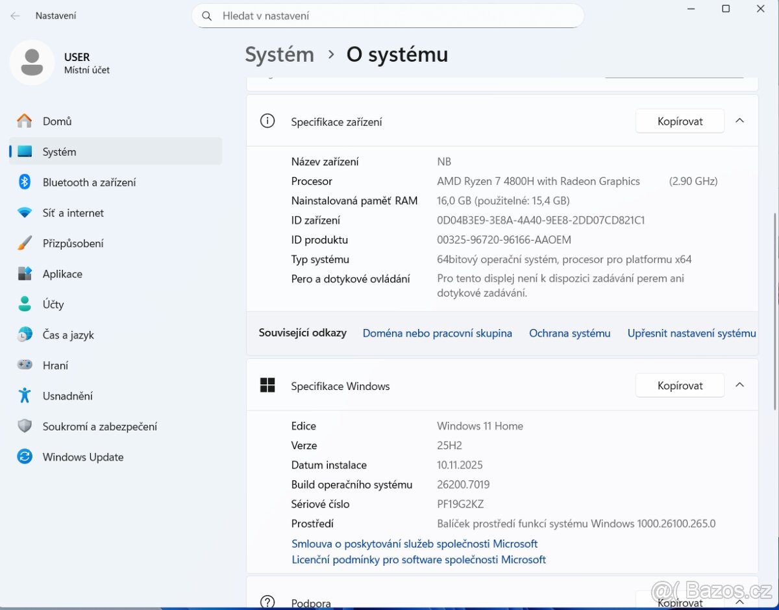779x610 pixels.
Task: Collapse the Specifikace zařízení section
Action: (739, 120)
